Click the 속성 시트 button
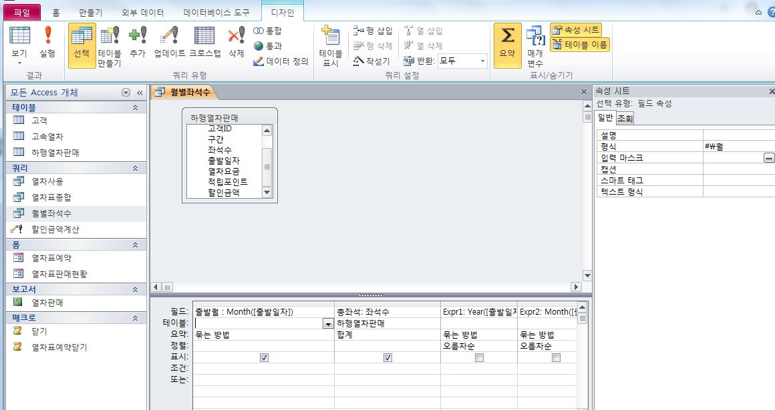 pos(575,30)
